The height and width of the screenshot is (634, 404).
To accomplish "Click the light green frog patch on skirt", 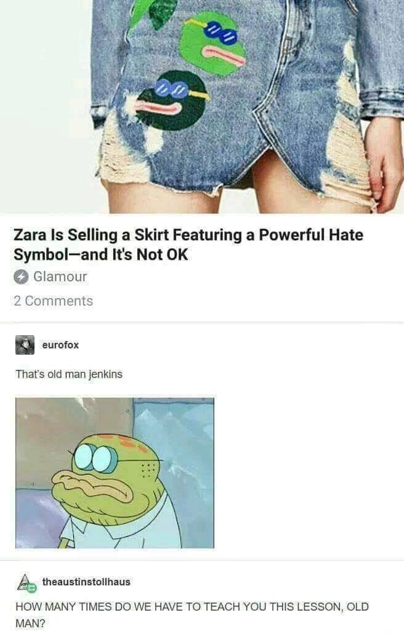I will pyautogui.click(x=212, y=43).
